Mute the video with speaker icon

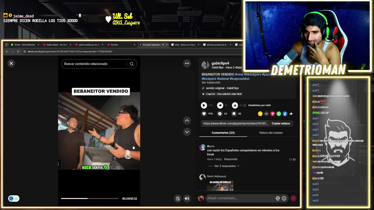[187, 199]
